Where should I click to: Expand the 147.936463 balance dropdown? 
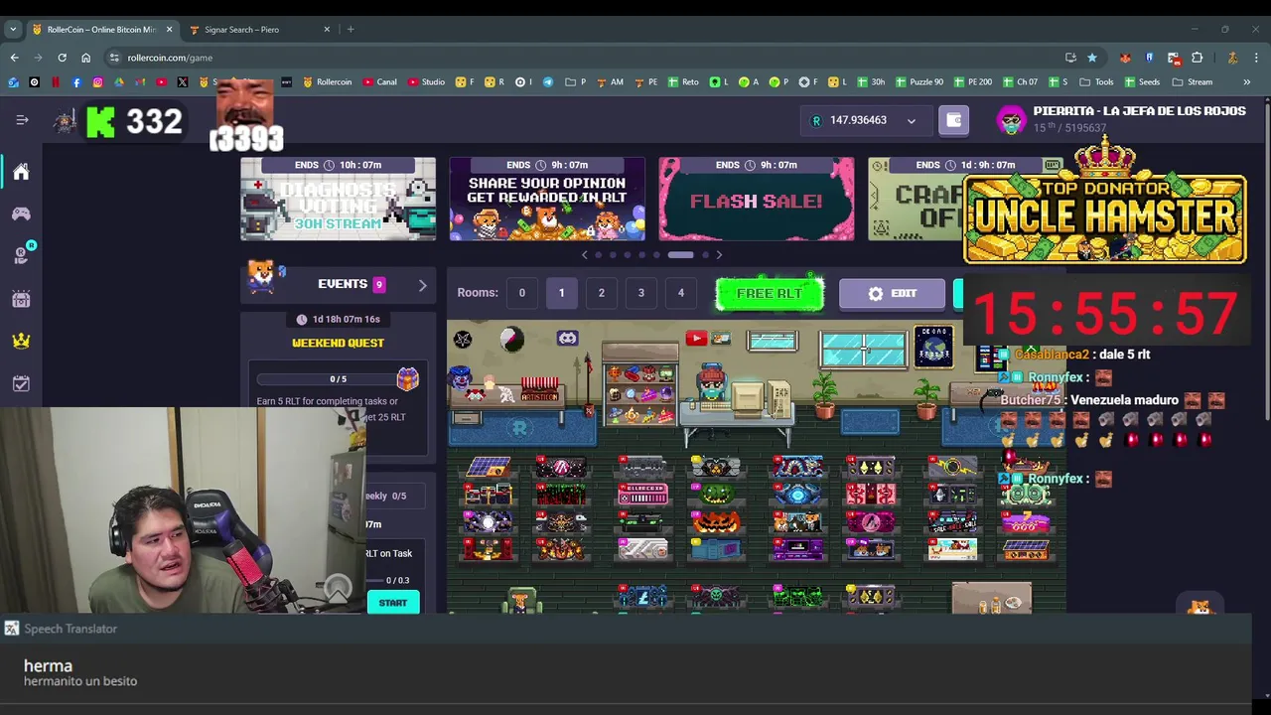point(911,121)
